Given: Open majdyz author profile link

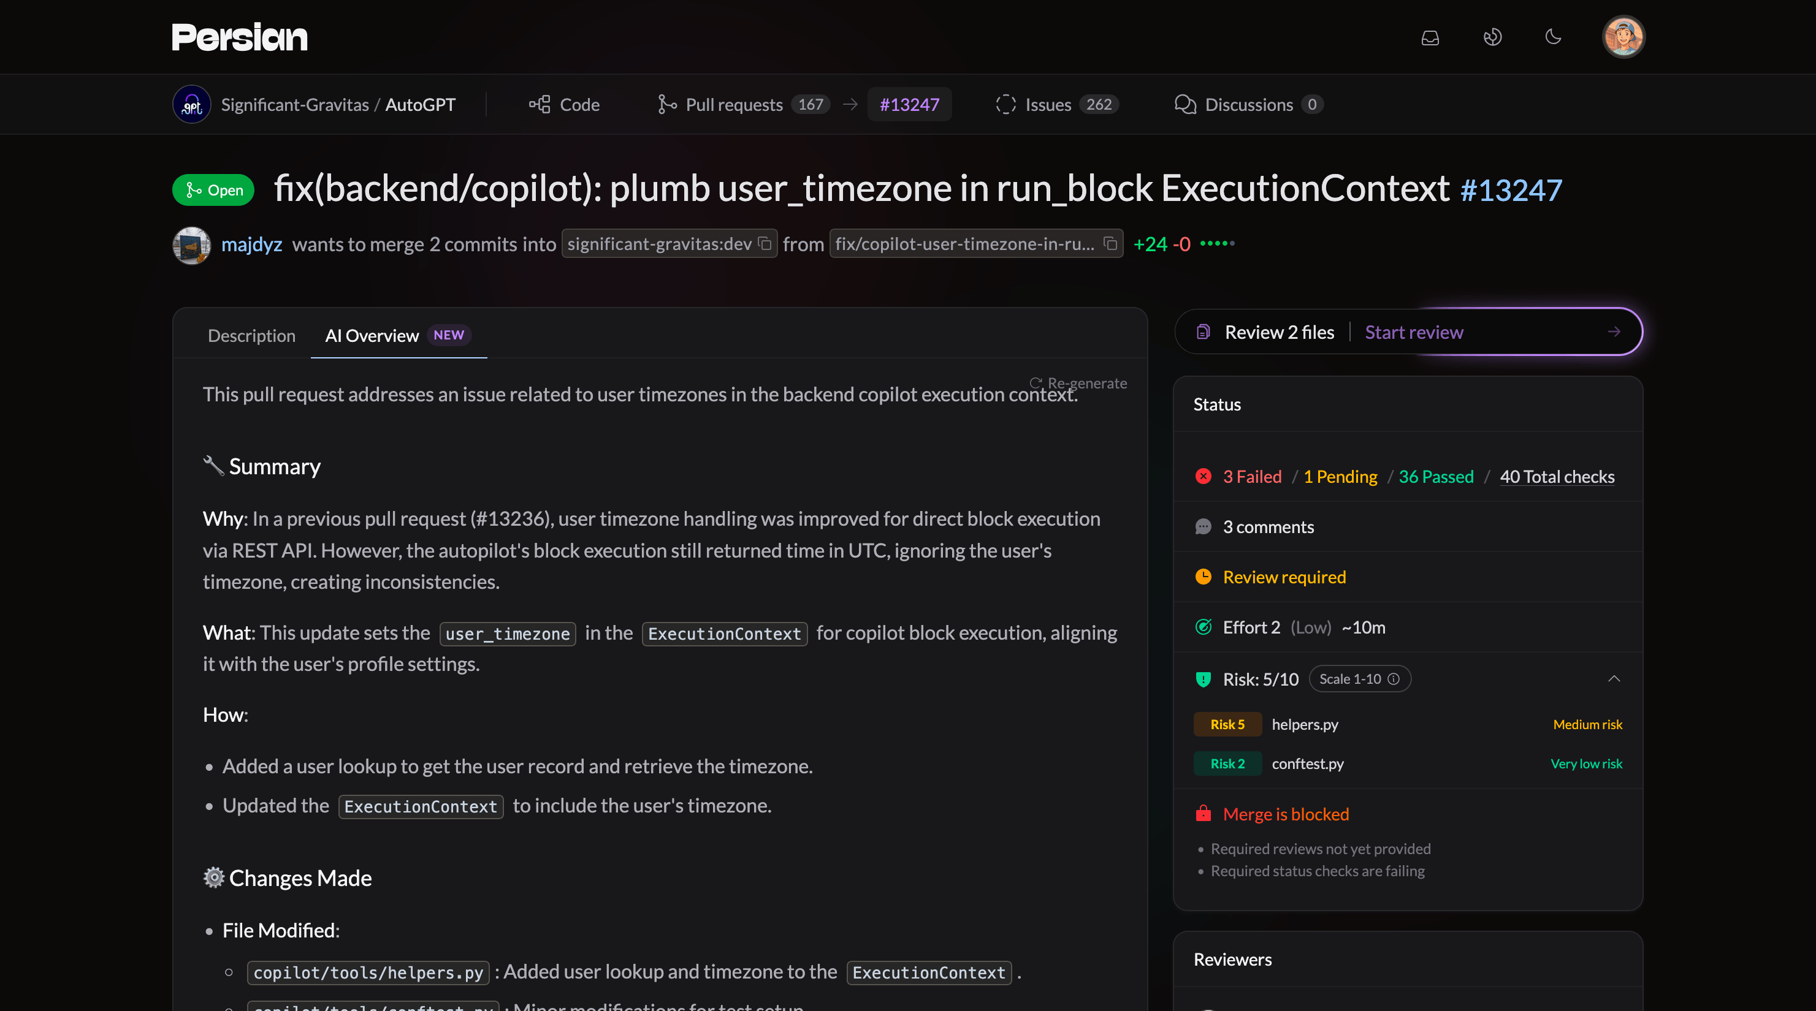Looking at the screenshot, I should click(251, 244).
